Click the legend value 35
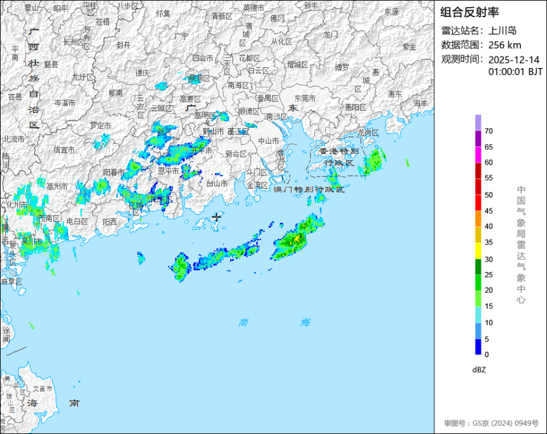 point(488,242)
